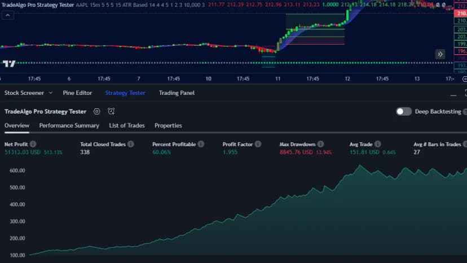Switch to the Pine Editor tab
The image size is (467, 263).
click(x=77, y=93)
